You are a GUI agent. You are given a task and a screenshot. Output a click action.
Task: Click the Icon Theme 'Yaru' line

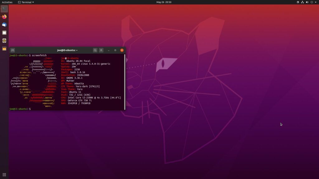tap(72, 89)
